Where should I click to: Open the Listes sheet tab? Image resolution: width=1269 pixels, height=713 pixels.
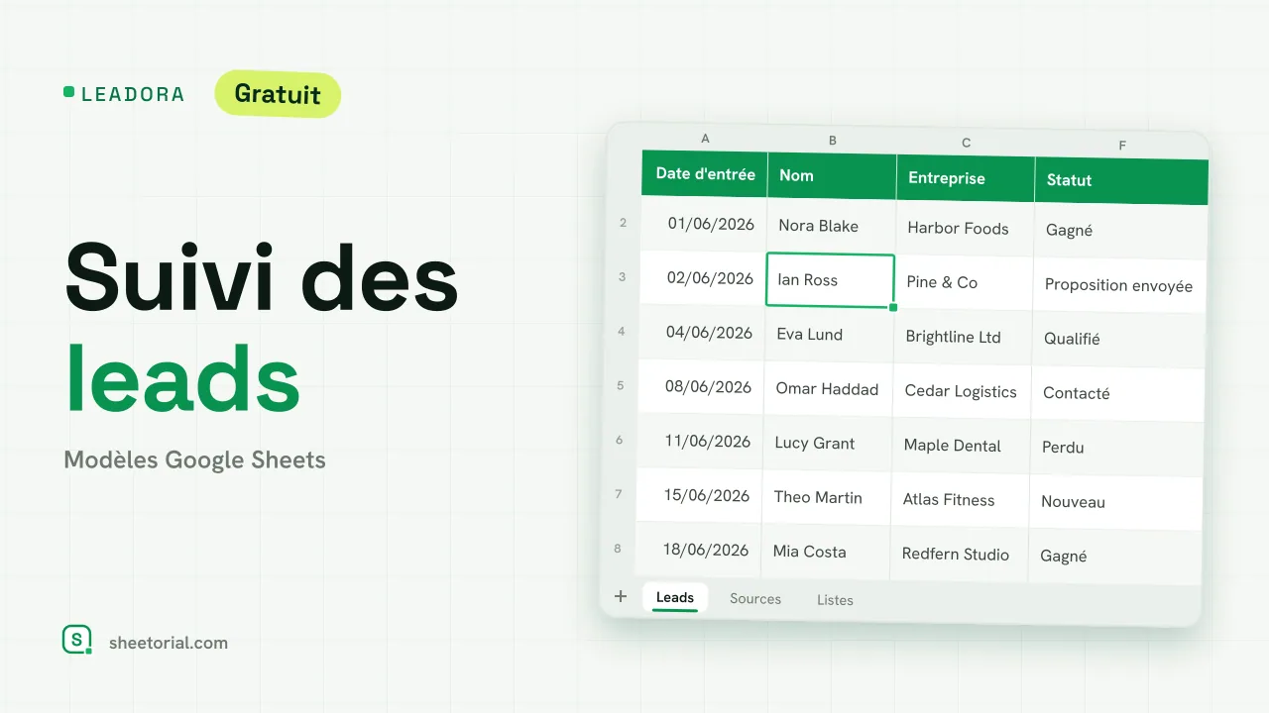[835, 600]
